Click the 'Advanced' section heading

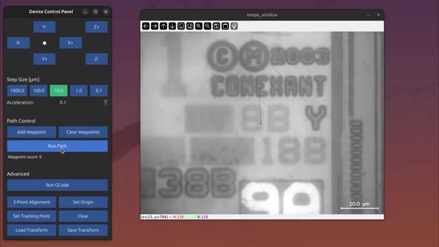pos(18,174)
